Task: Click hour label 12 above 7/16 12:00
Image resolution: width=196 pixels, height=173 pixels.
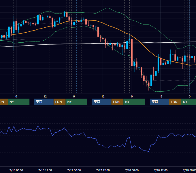Action: [x=45, y=97]
